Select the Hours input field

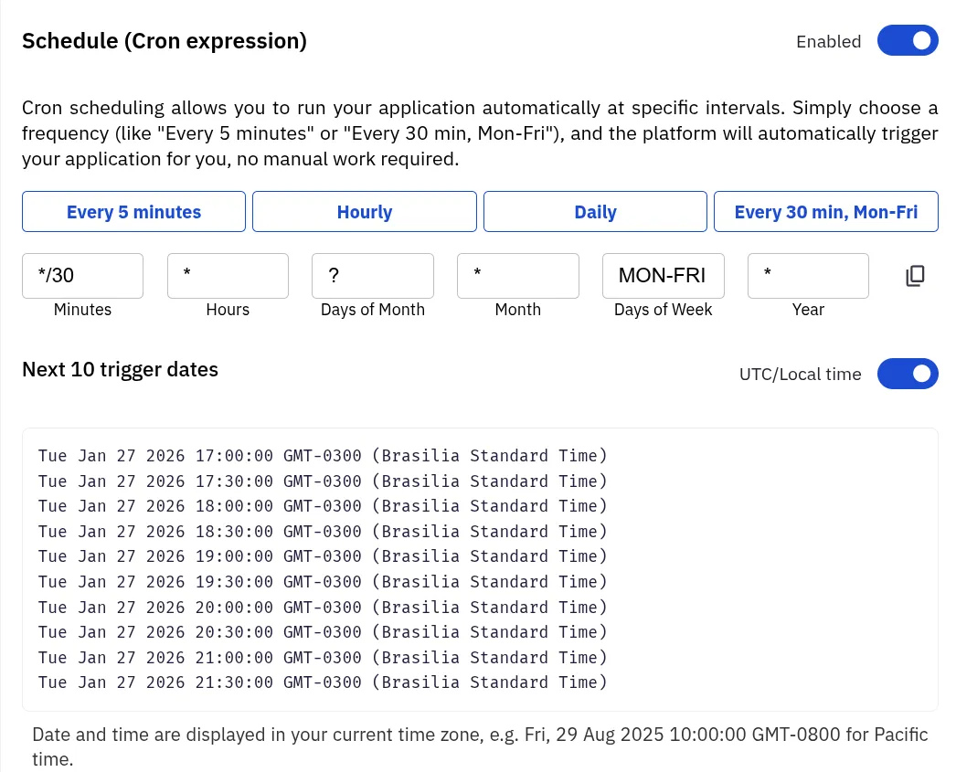pos(228,275)
